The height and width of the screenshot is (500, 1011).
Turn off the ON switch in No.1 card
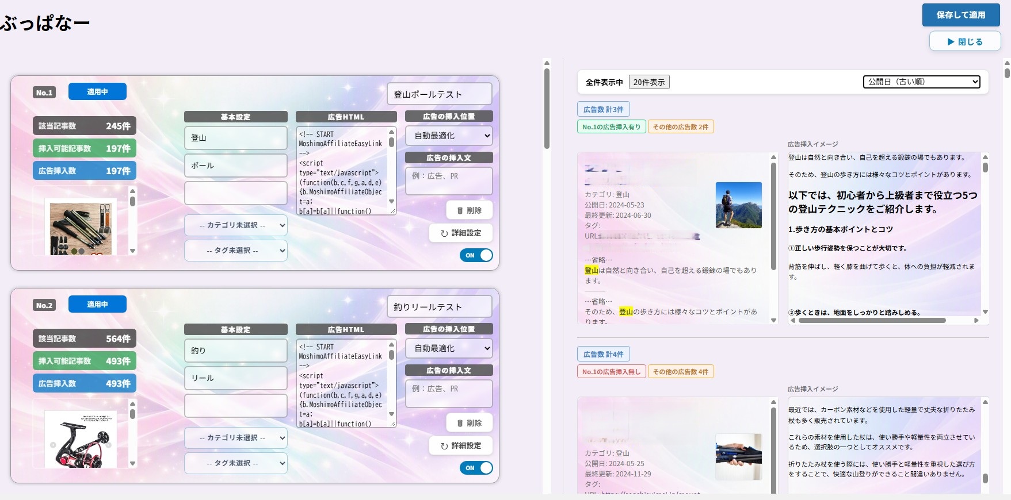(x=476, y=255)
